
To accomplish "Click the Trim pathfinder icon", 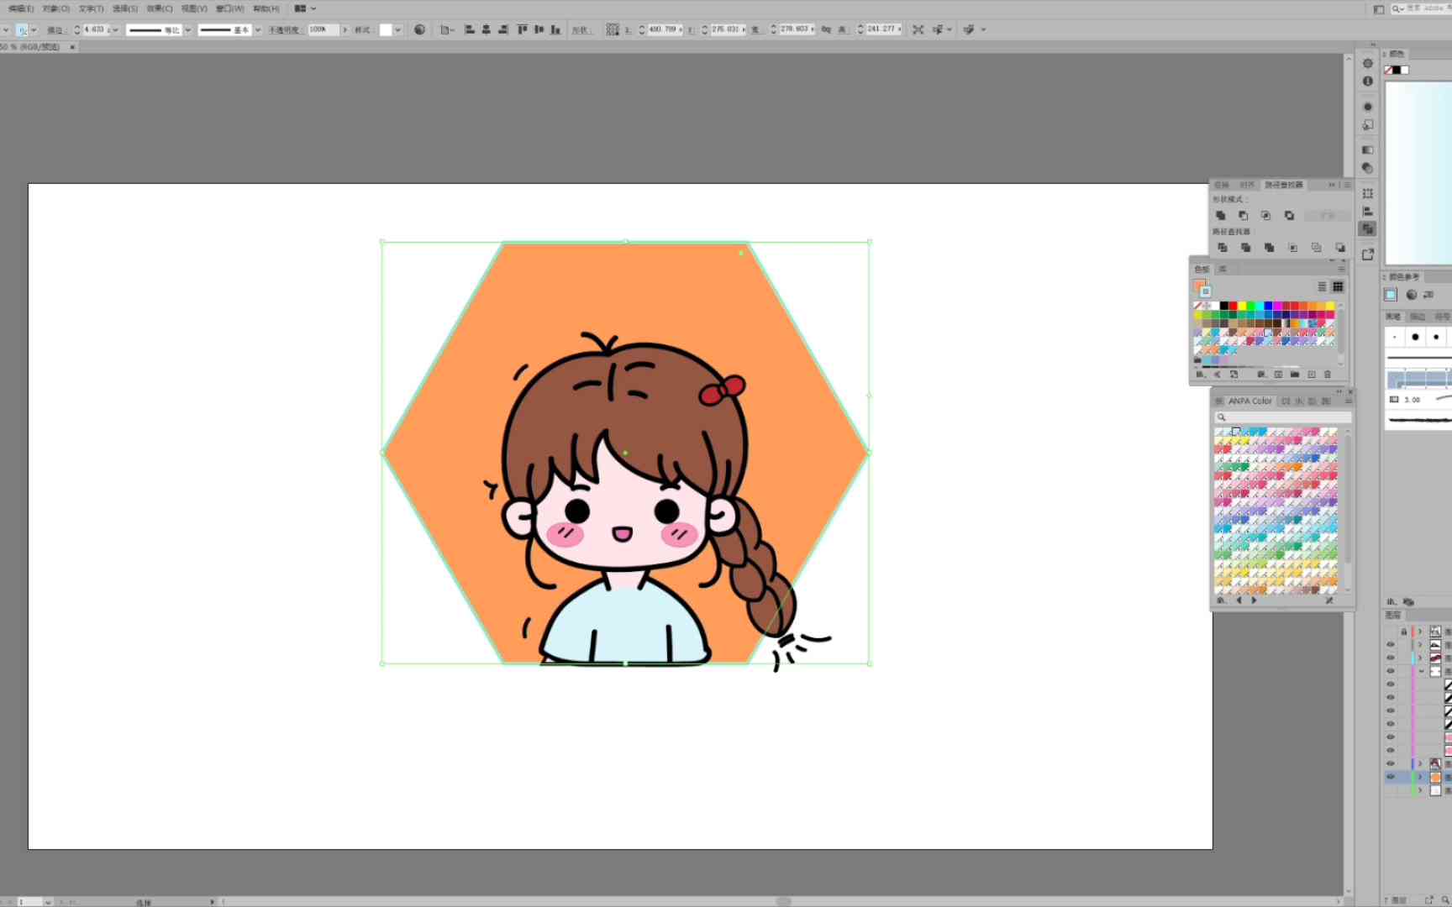I will (1246, 248).
